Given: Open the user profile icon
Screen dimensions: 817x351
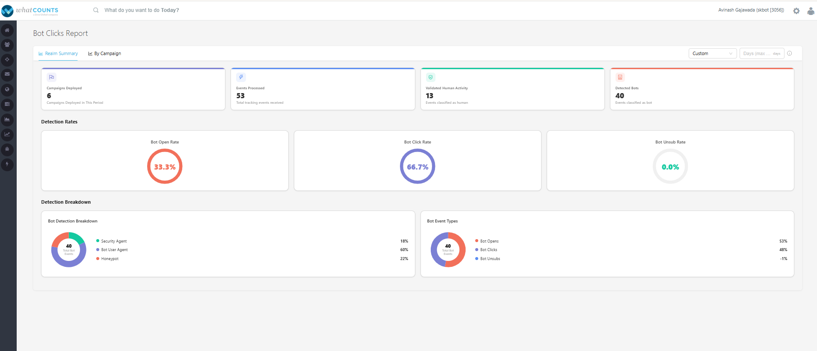Looking at the screenshot, I should tap(811, 11).
